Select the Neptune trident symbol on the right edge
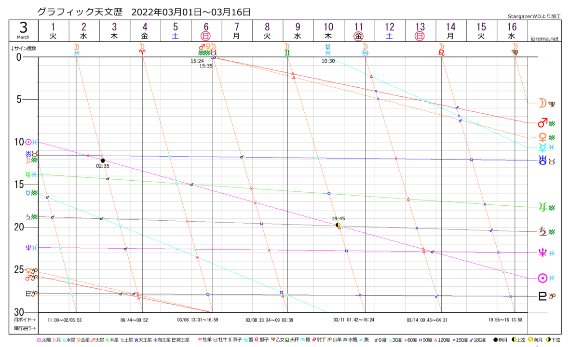Screen dimensions: 570x347 [543, 252]
